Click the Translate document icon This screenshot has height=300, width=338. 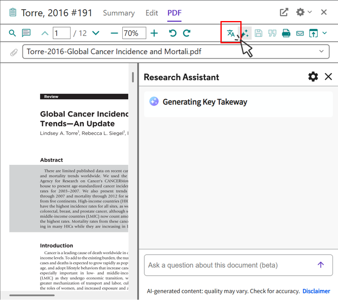point(231,33)
